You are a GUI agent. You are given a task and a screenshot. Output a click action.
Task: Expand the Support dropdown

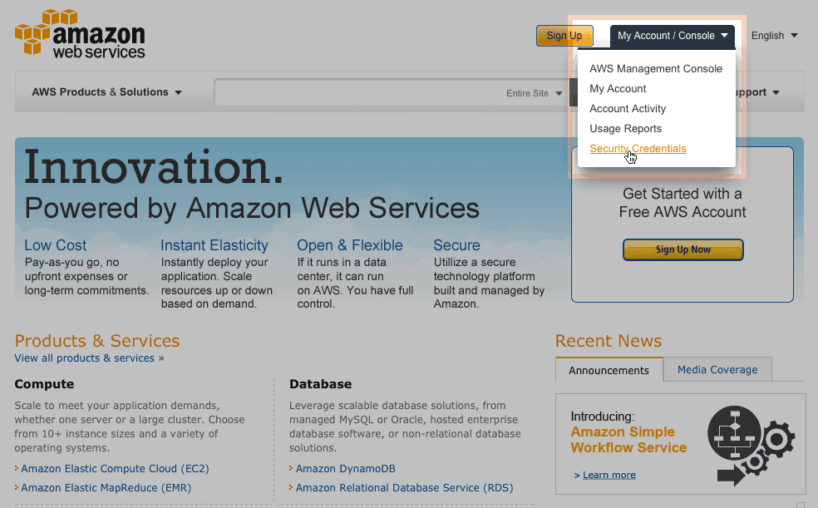pos(758,92)
